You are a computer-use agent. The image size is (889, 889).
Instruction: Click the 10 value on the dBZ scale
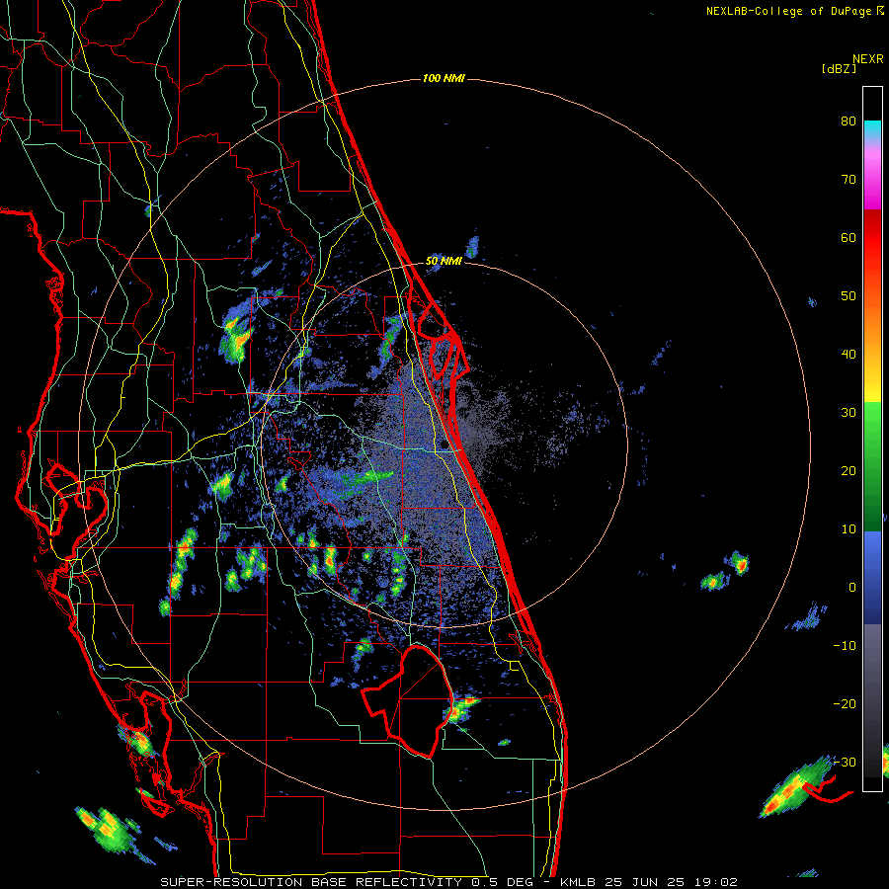pyautogui.click(x=849, y=529)
